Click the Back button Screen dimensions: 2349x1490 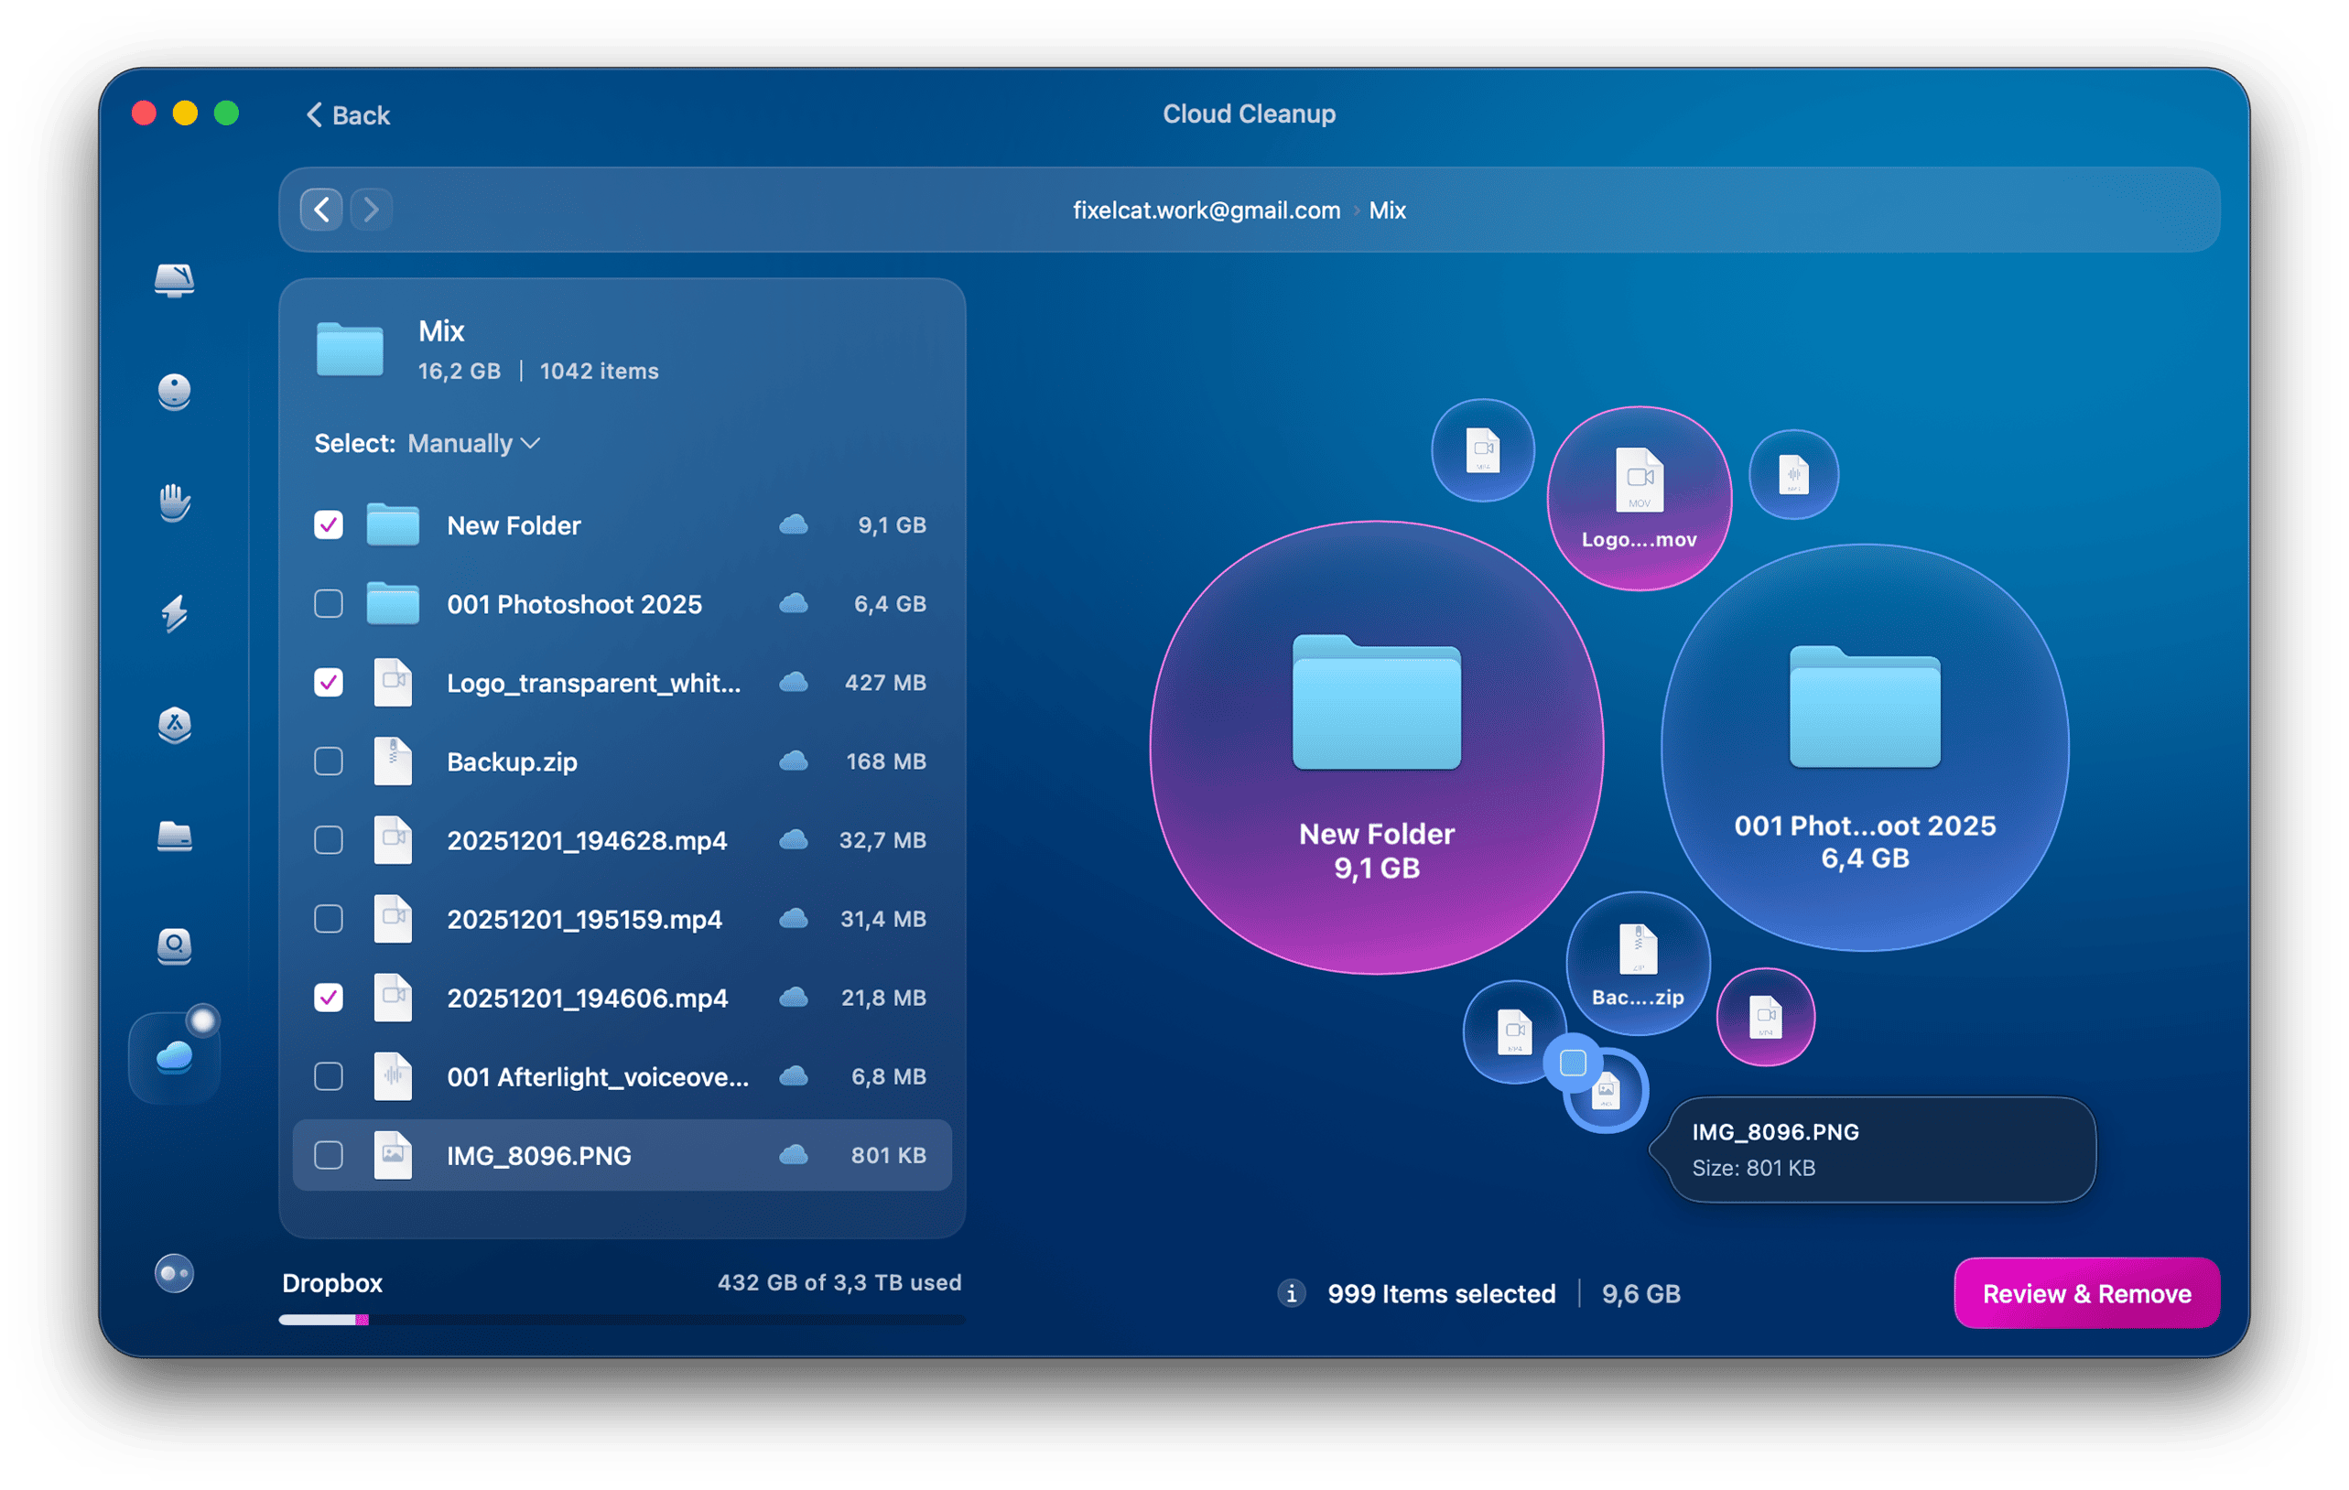point(348,115)
